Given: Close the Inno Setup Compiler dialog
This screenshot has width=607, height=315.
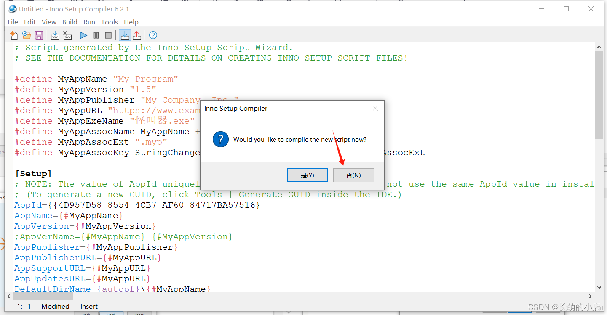Looking at the screenshot, I should tap(375, 109).
